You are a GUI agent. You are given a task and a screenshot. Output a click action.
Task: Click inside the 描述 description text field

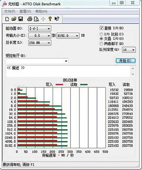point(68,71)
